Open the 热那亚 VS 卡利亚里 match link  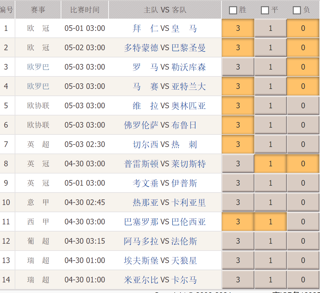169,203
